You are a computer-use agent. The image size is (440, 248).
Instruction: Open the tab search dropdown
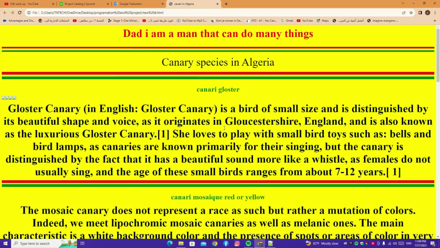[x=403, y=4]
